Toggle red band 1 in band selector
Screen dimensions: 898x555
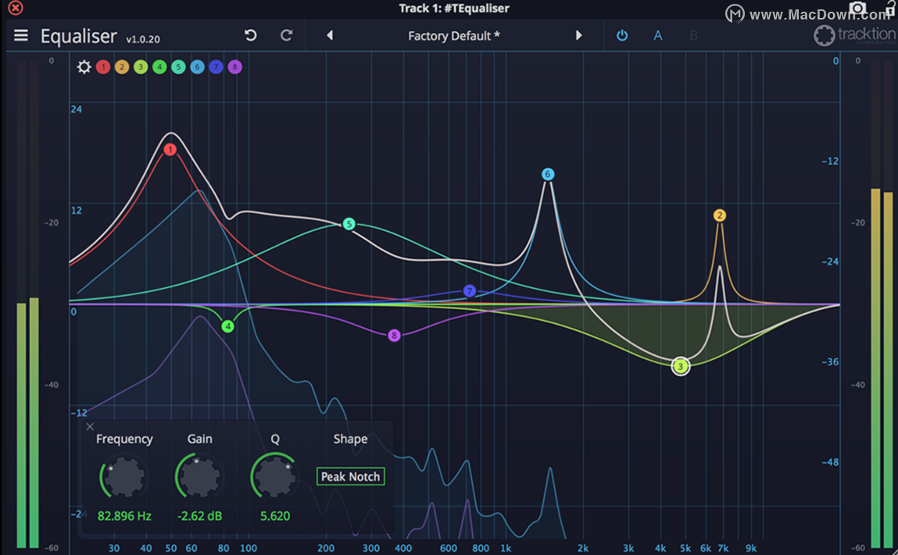pyautogui.click(x=103, y=67)
